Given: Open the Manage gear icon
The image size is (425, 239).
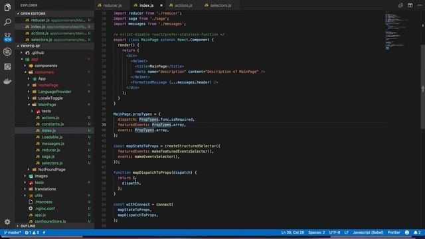Looking at the screenshot, I should click(x=7, y=222).
